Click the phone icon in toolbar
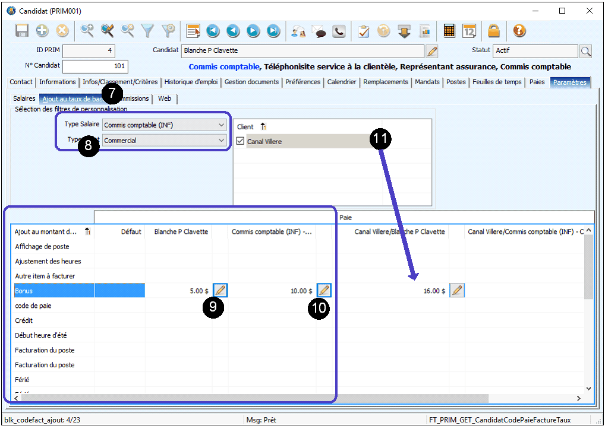The height and width of the screenshot is (426, 605). point(339,31)
